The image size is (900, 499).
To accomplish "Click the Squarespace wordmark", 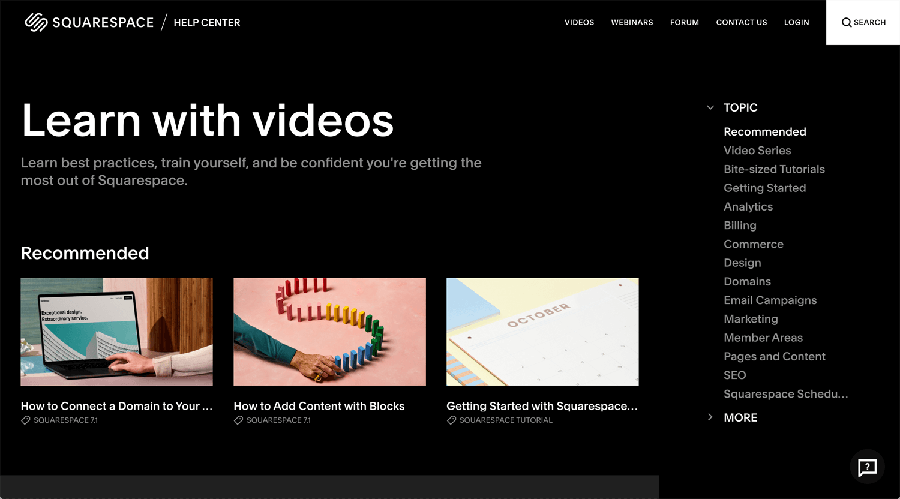I will click(x=103, y=23).
